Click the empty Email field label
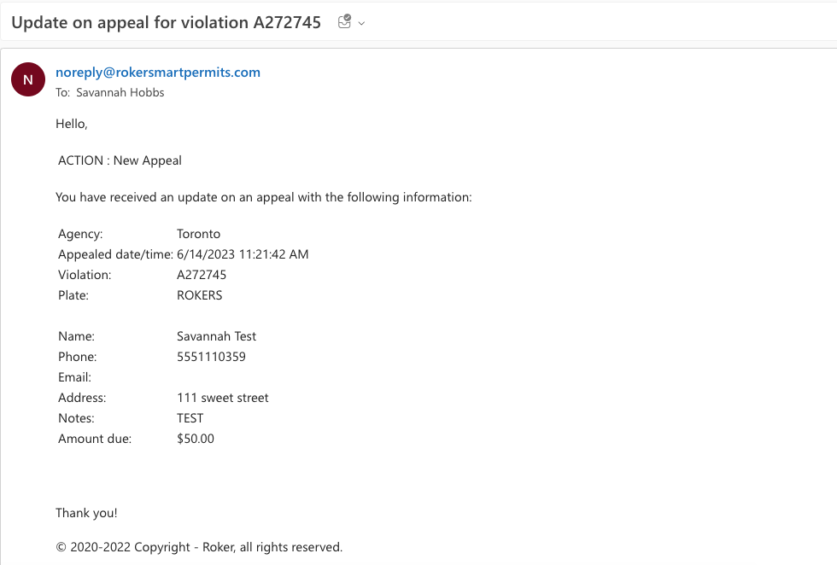Viewport: 837px width, 565px height. coord(75,377)
